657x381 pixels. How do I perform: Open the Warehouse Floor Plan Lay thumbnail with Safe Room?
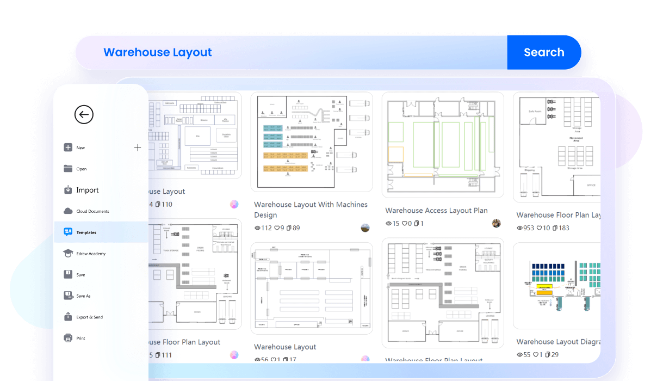tap(556, 147)
